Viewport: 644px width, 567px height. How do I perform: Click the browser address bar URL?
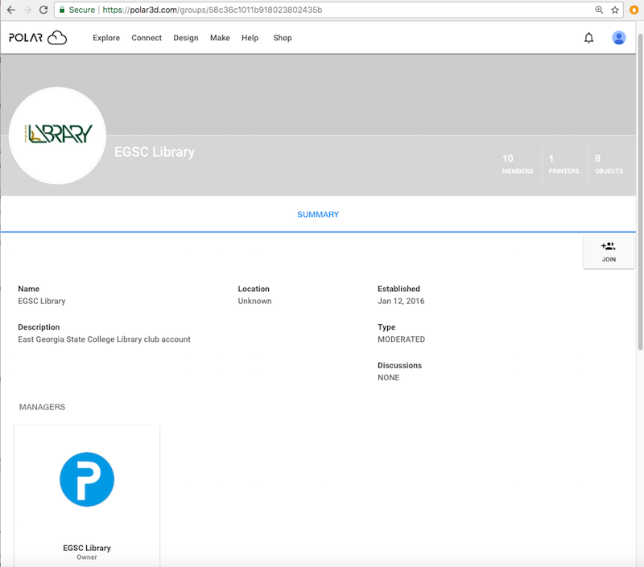pyautogui.click(x=212, y=10)
